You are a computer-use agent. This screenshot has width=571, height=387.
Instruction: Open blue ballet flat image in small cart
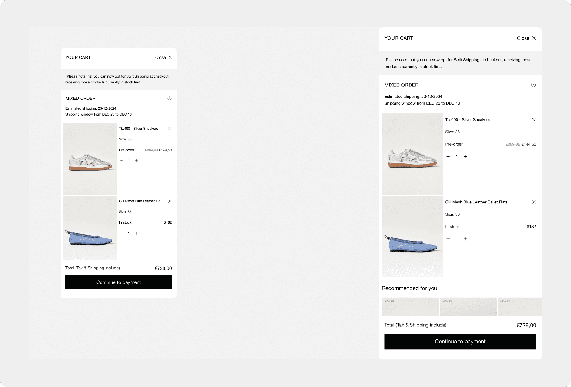[x=90, y=228]
